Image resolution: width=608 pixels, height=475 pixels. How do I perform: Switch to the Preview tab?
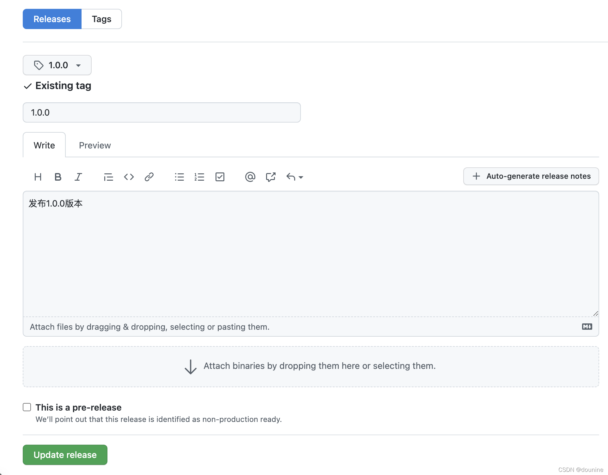[95, 145]
